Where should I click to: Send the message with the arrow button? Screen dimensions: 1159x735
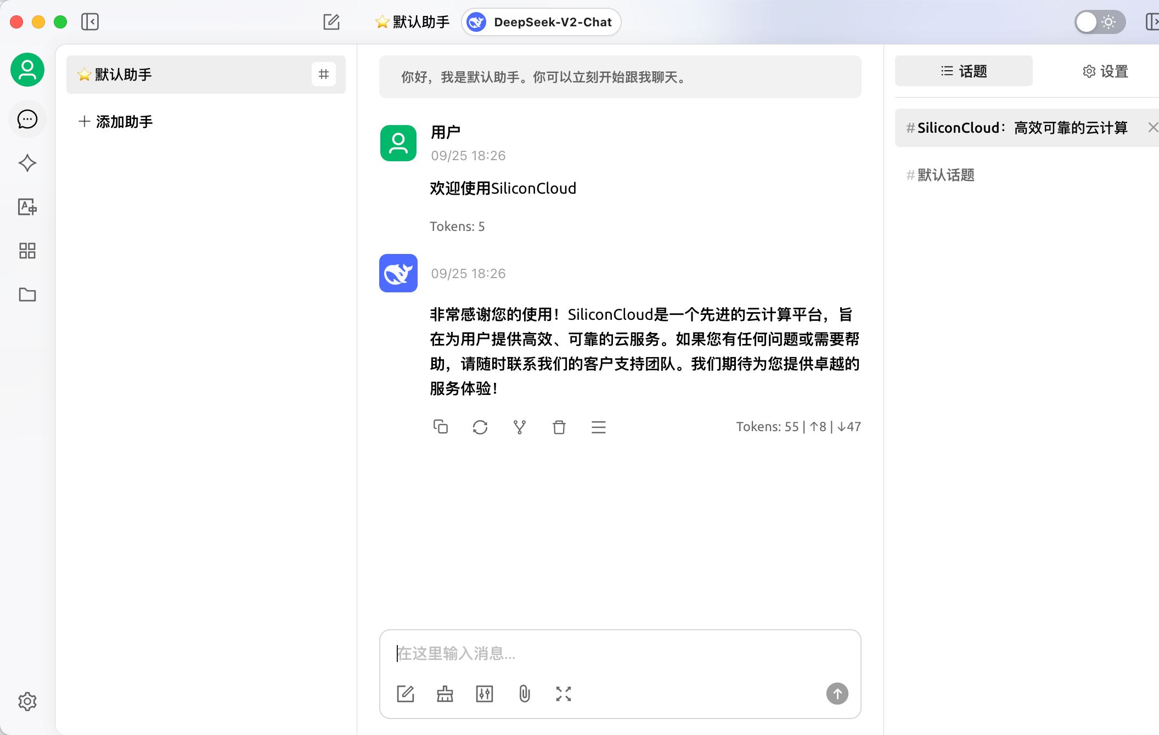pos(837,693)
